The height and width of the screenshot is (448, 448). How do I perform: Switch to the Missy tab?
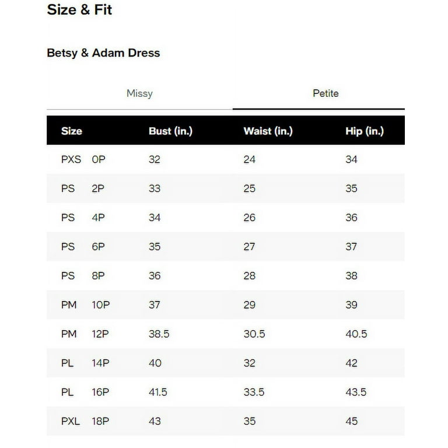[139, 94]
